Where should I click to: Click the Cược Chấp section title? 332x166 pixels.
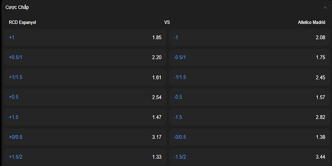(x=17, y=7)
